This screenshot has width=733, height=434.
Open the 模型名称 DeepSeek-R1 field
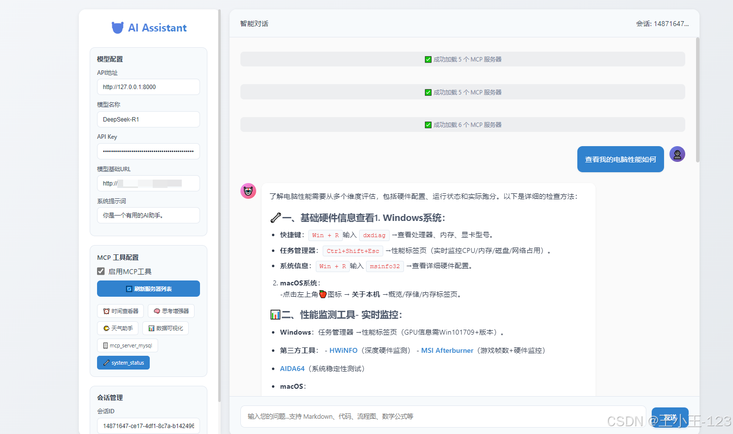coord(148,119)
